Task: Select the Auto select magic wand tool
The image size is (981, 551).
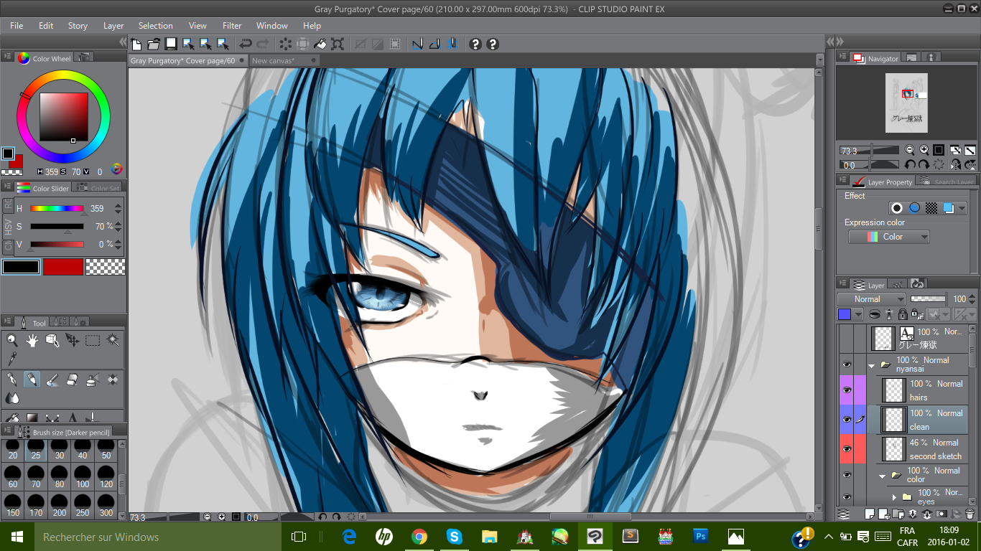Action: [x=113, y=340]
